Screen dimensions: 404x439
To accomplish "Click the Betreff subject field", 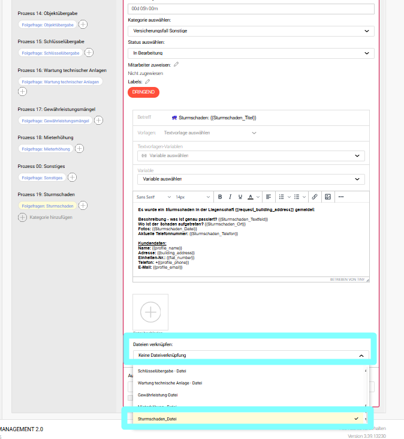I will click(x=251, y=118).
